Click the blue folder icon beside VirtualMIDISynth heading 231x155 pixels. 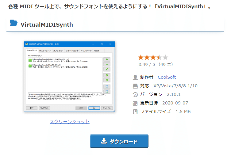(x=13, y=23)
